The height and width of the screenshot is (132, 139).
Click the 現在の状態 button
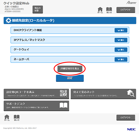(38, 9)
